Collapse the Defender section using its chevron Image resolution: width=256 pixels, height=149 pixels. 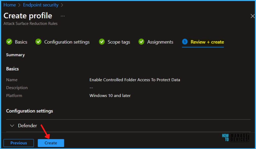(x=12, y=126)
